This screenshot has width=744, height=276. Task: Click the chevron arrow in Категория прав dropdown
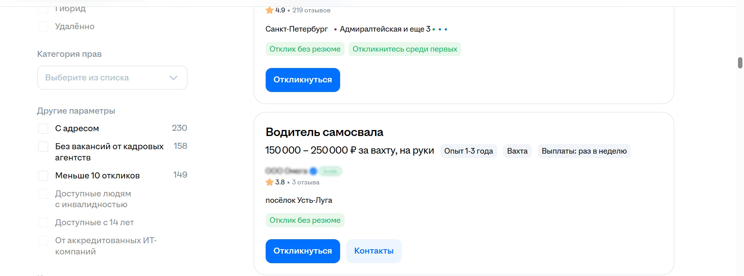point(173,78)
